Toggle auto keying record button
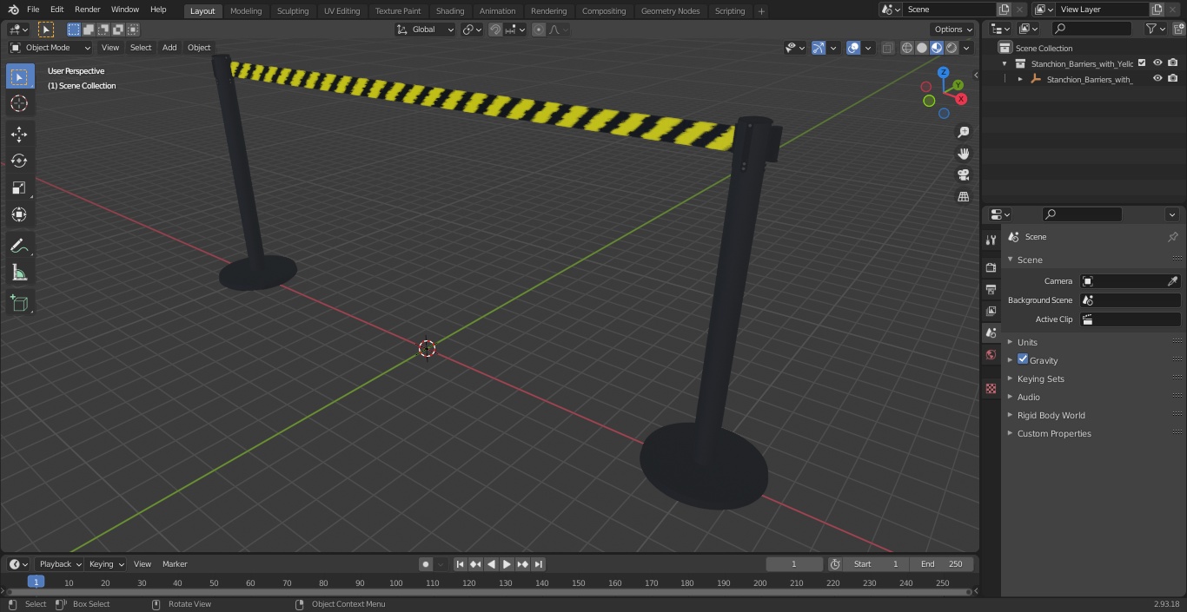This screenshot has width=1187, height=612. (426, 564)
